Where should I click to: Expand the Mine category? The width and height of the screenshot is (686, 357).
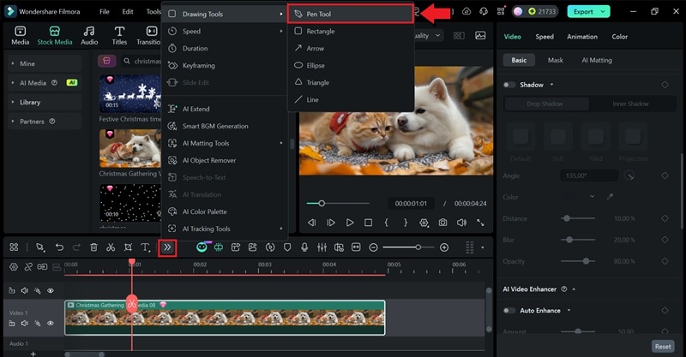pyautogui.click(x=45, y=63)
